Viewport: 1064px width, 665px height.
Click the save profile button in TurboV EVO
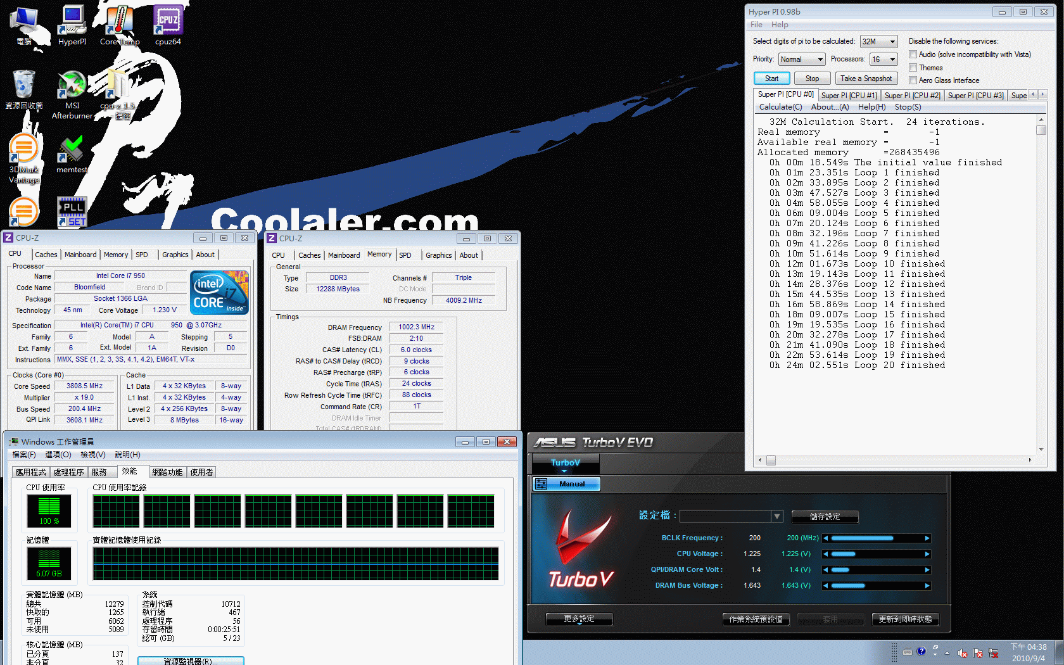click(825, 517)
